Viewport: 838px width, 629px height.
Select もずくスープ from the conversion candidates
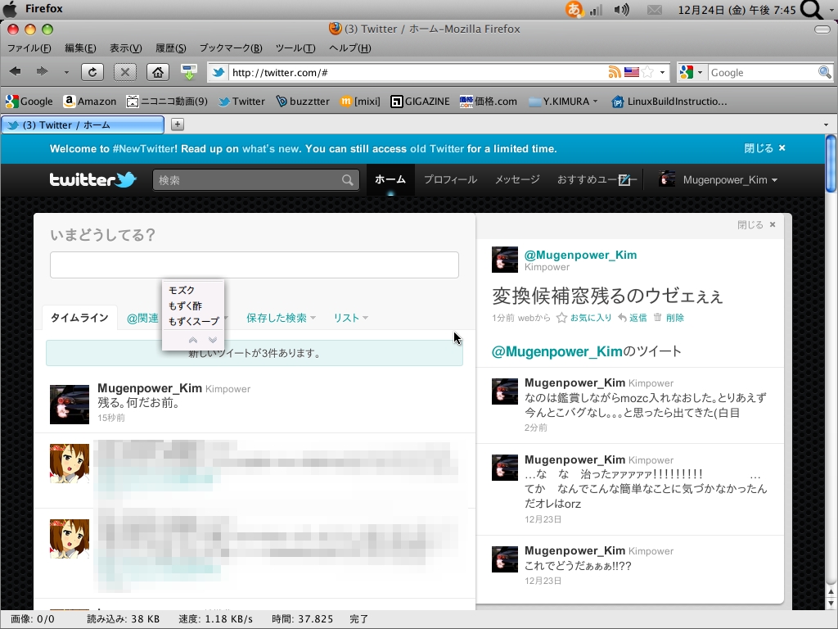194,321
